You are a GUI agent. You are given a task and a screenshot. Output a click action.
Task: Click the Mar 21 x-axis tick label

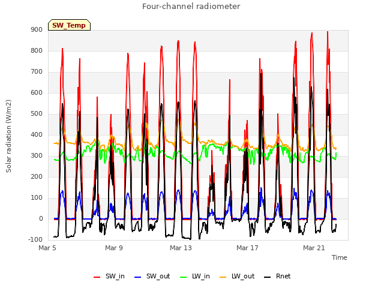314,248
